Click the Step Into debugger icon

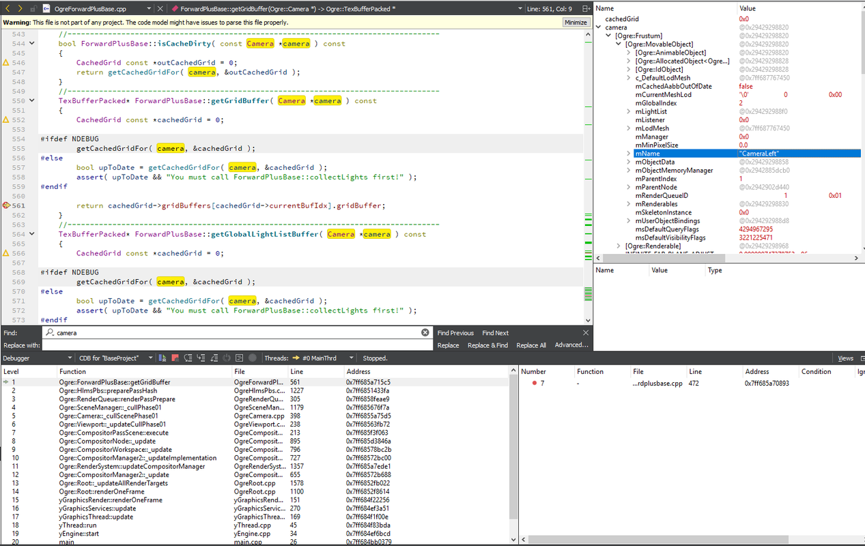point(201,358)
